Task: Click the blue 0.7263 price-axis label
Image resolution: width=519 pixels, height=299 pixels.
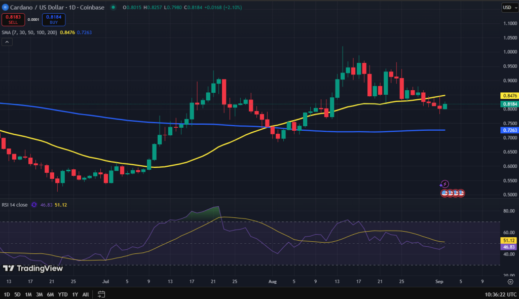Action: click(510, 130)
